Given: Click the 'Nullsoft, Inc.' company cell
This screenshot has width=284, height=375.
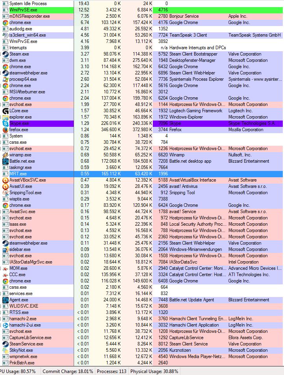Looking at the screenshot, I should [240, 155].
